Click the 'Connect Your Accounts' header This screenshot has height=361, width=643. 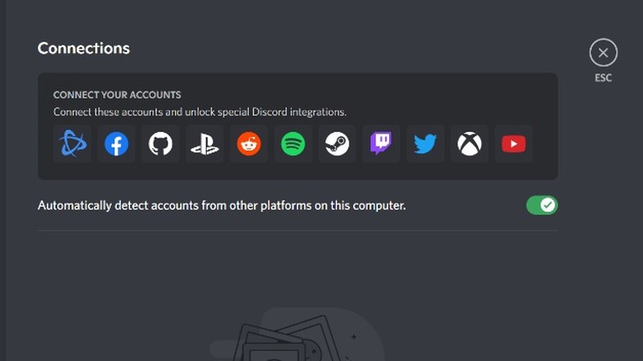tap(117, 95)
